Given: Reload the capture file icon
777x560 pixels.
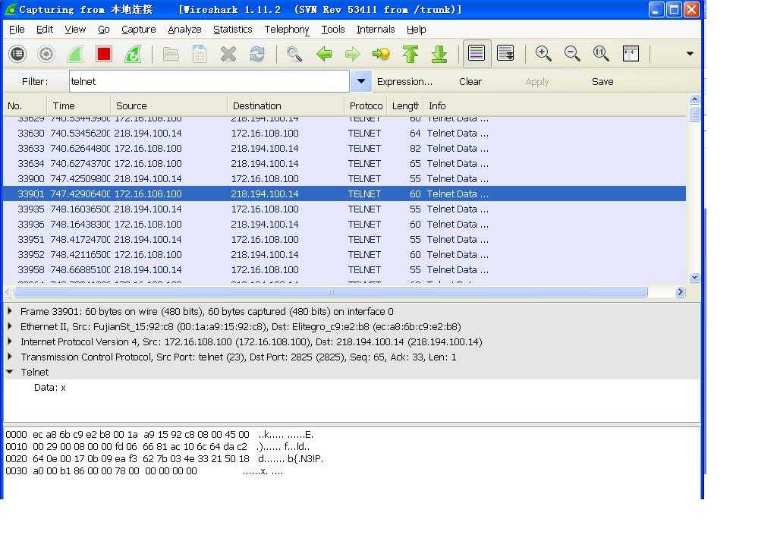Looking at the screenshot, I should (x=257, y=54).
